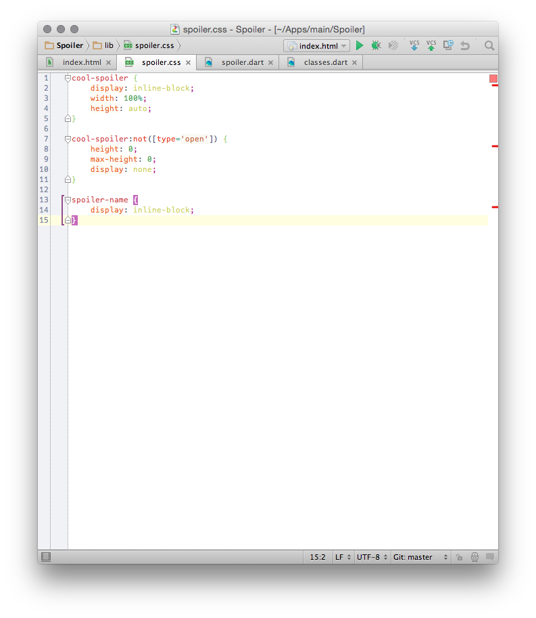Click the '100%' width value
The image size is (536, 618).
133,99
